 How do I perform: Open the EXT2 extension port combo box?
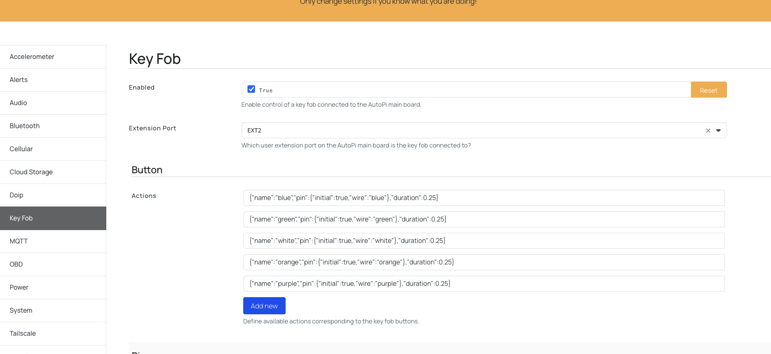(x=472, y=130)
